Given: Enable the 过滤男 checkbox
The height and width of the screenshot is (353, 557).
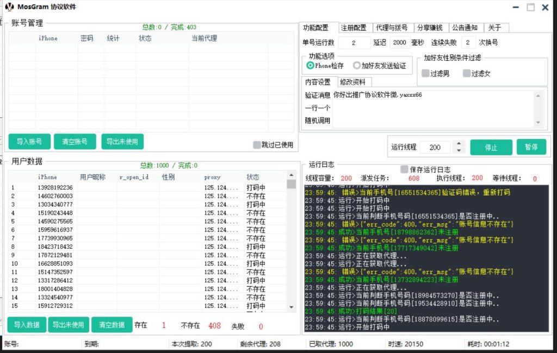Looking at the screenshot, I should pyautogui.click(x=425, y=73).
